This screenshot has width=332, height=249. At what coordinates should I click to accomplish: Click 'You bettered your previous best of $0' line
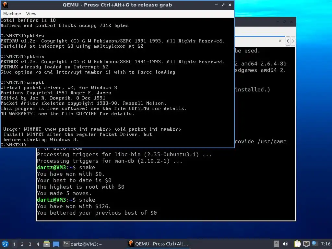point(97,213)
